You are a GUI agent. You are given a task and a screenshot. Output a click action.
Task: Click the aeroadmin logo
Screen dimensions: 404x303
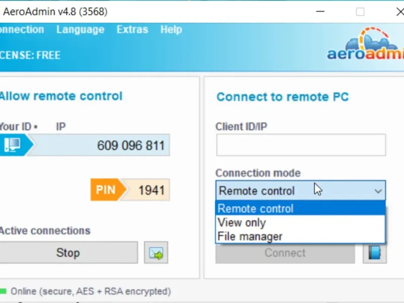(x=365, y=44)
